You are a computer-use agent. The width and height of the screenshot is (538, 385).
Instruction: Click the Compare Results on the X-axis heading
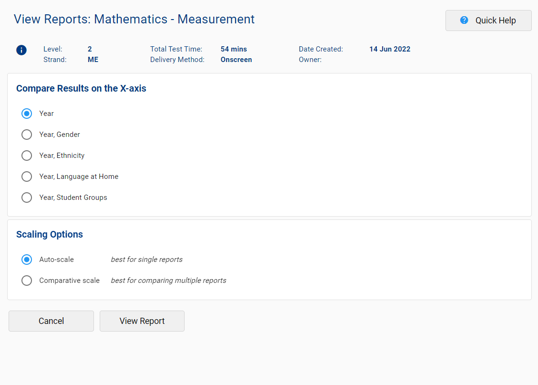coord(81,88)
